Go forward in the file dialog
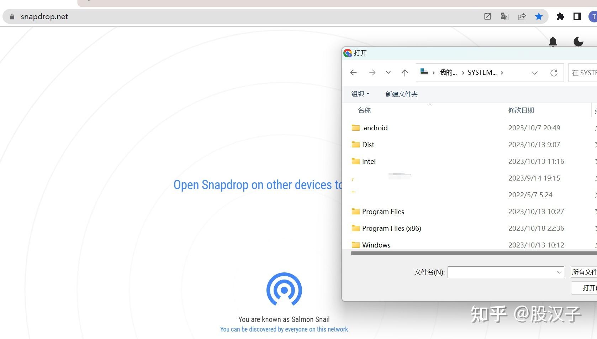The width and height of the screenshot is (597, 339). 372,73
